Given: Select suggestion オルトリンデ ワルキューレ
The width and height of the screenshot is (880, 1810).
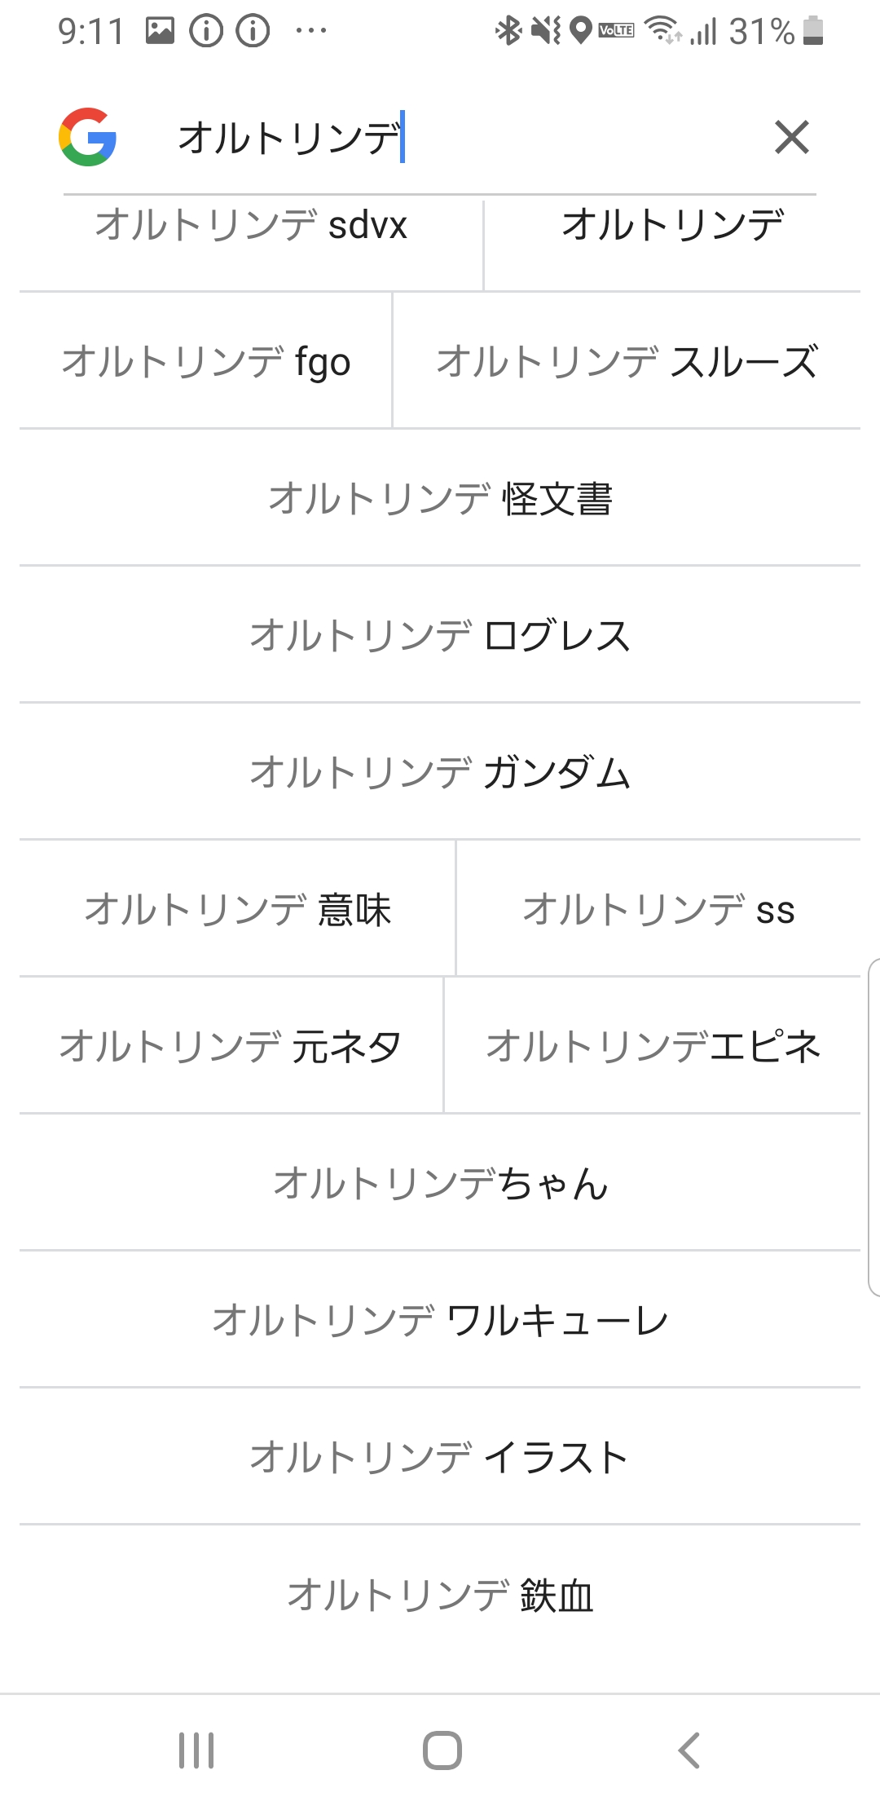Looking at the screenshot, I should pyautogui.click(x=440, y=1321).
